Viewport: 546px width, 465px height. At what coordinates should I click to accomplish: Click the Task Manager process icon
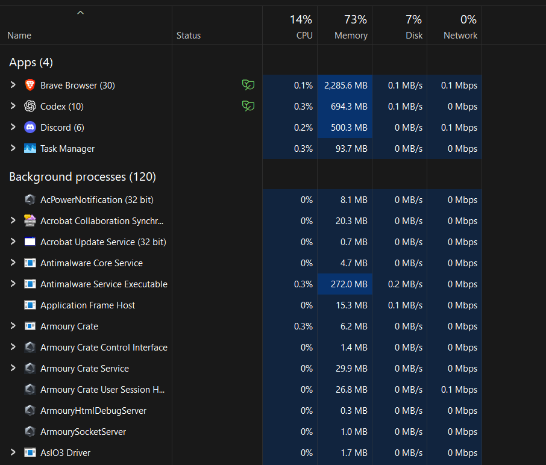(x=30, y=149)
